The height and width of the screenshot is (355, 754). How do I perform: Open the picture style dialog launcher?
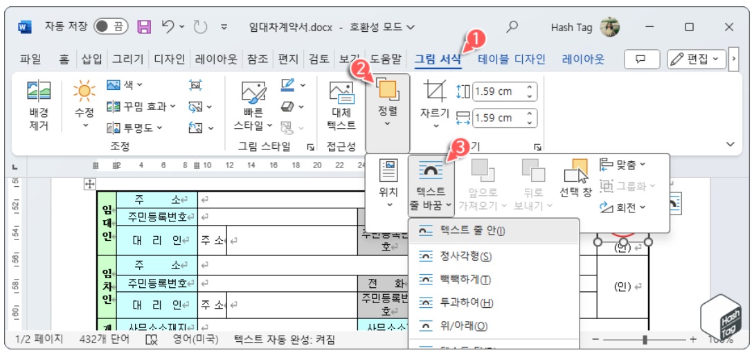pyautogui.click(x=311, y=147)
